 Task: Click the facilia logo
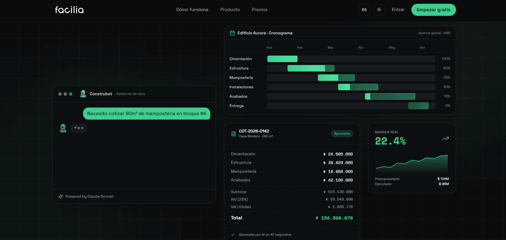coord(69,10)
